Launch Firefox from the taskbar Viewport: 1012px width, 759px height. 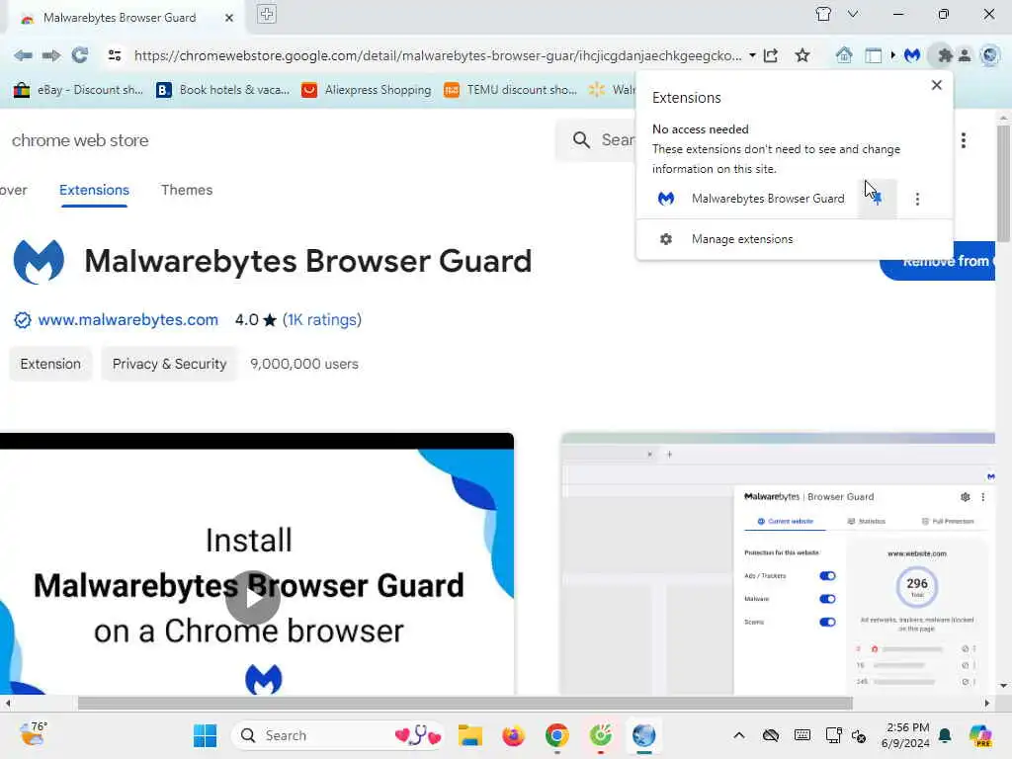[x=513, y=735]
